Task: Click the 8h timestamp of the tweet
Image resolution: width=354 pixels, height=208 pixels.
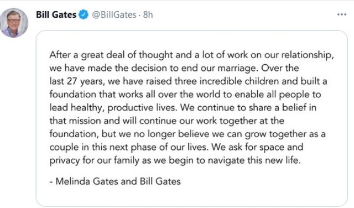Action: point(148,15)
